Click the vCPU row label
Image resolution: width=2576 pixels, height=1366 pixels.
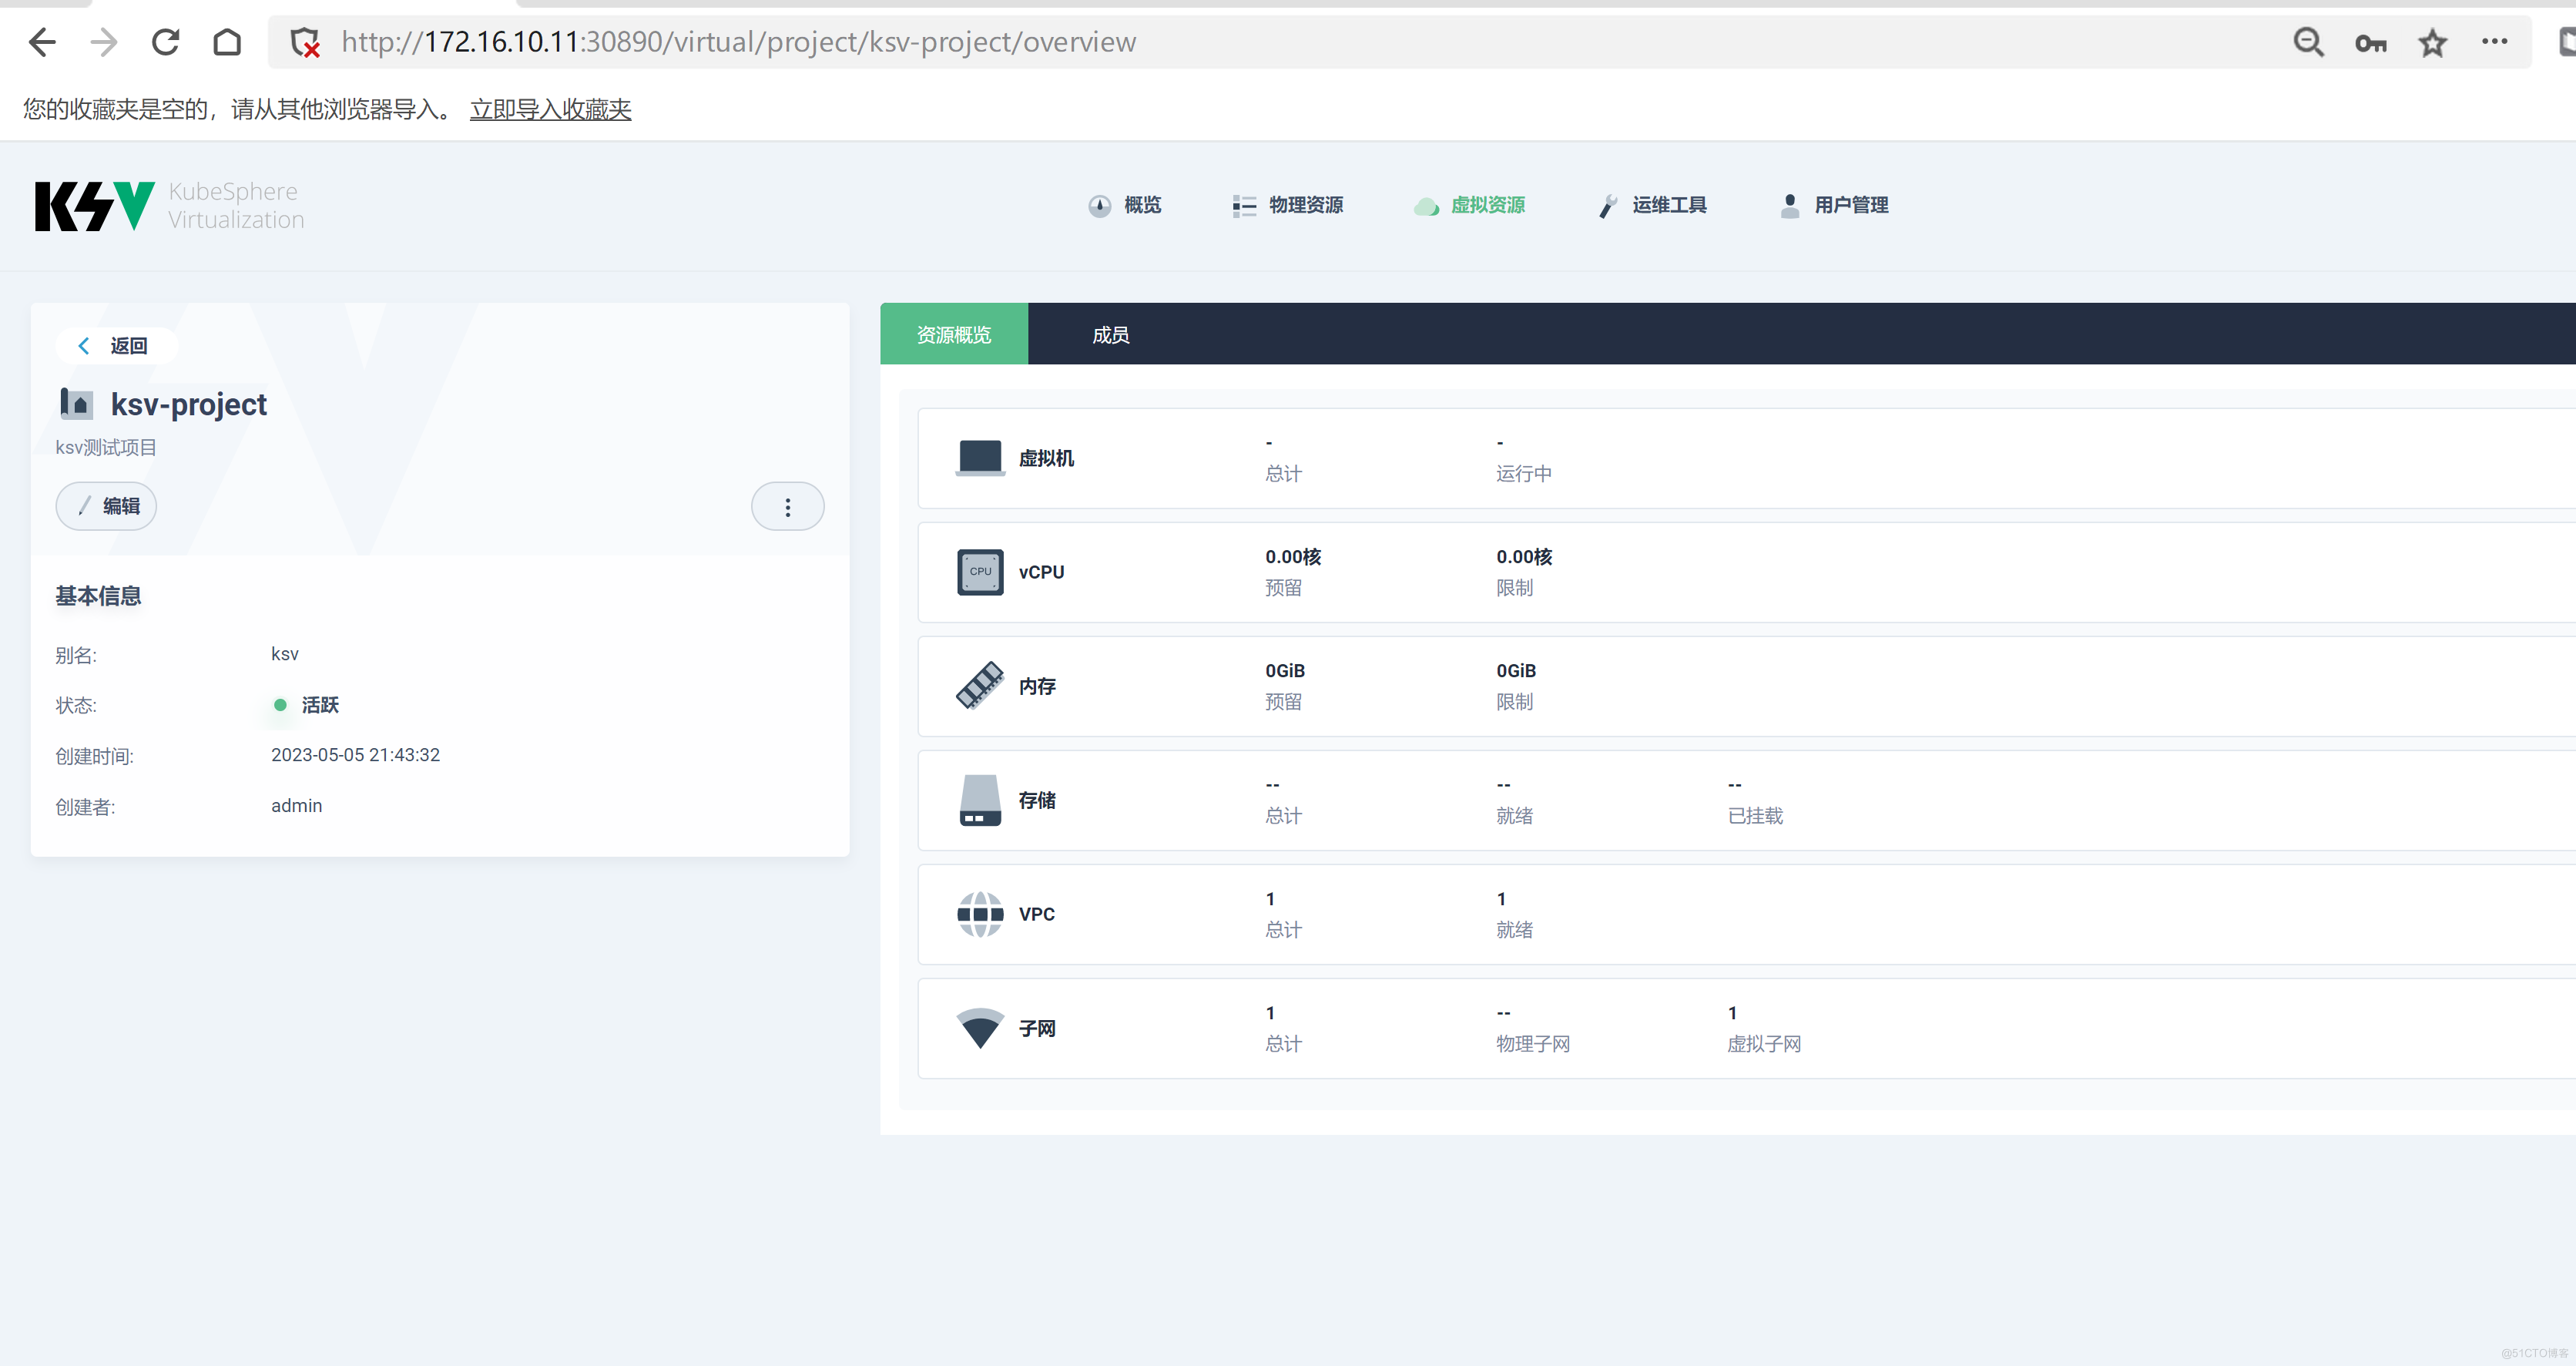pos(1041,572)
